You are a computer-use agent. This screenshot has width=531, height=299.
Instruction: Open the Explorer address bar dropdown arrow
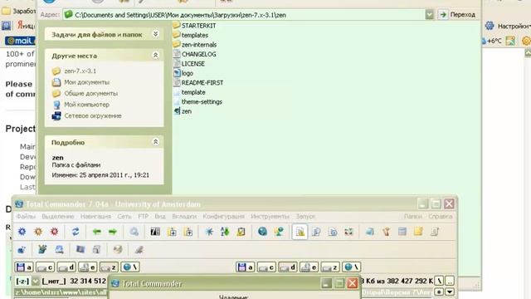coord(430,15)
